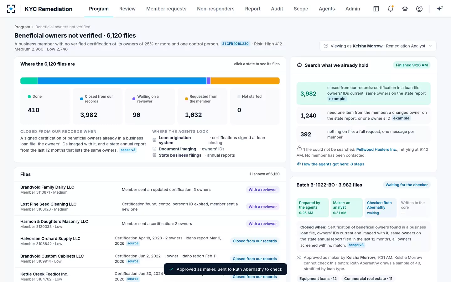The image size is (451, 282).
Task: Click the Checker: Ruth Abernathy waiting step
Action: pos(380,208)
